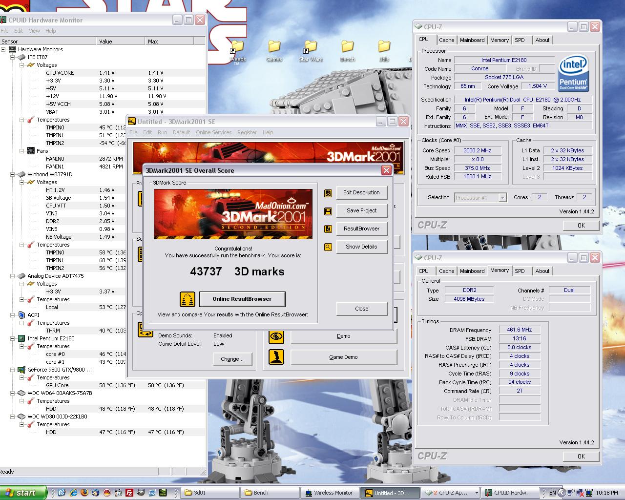The width and height of the screenshot is (625, 500).
Task: Launch Firefox from the quick launch bar
Action: [x=84, y=493]
